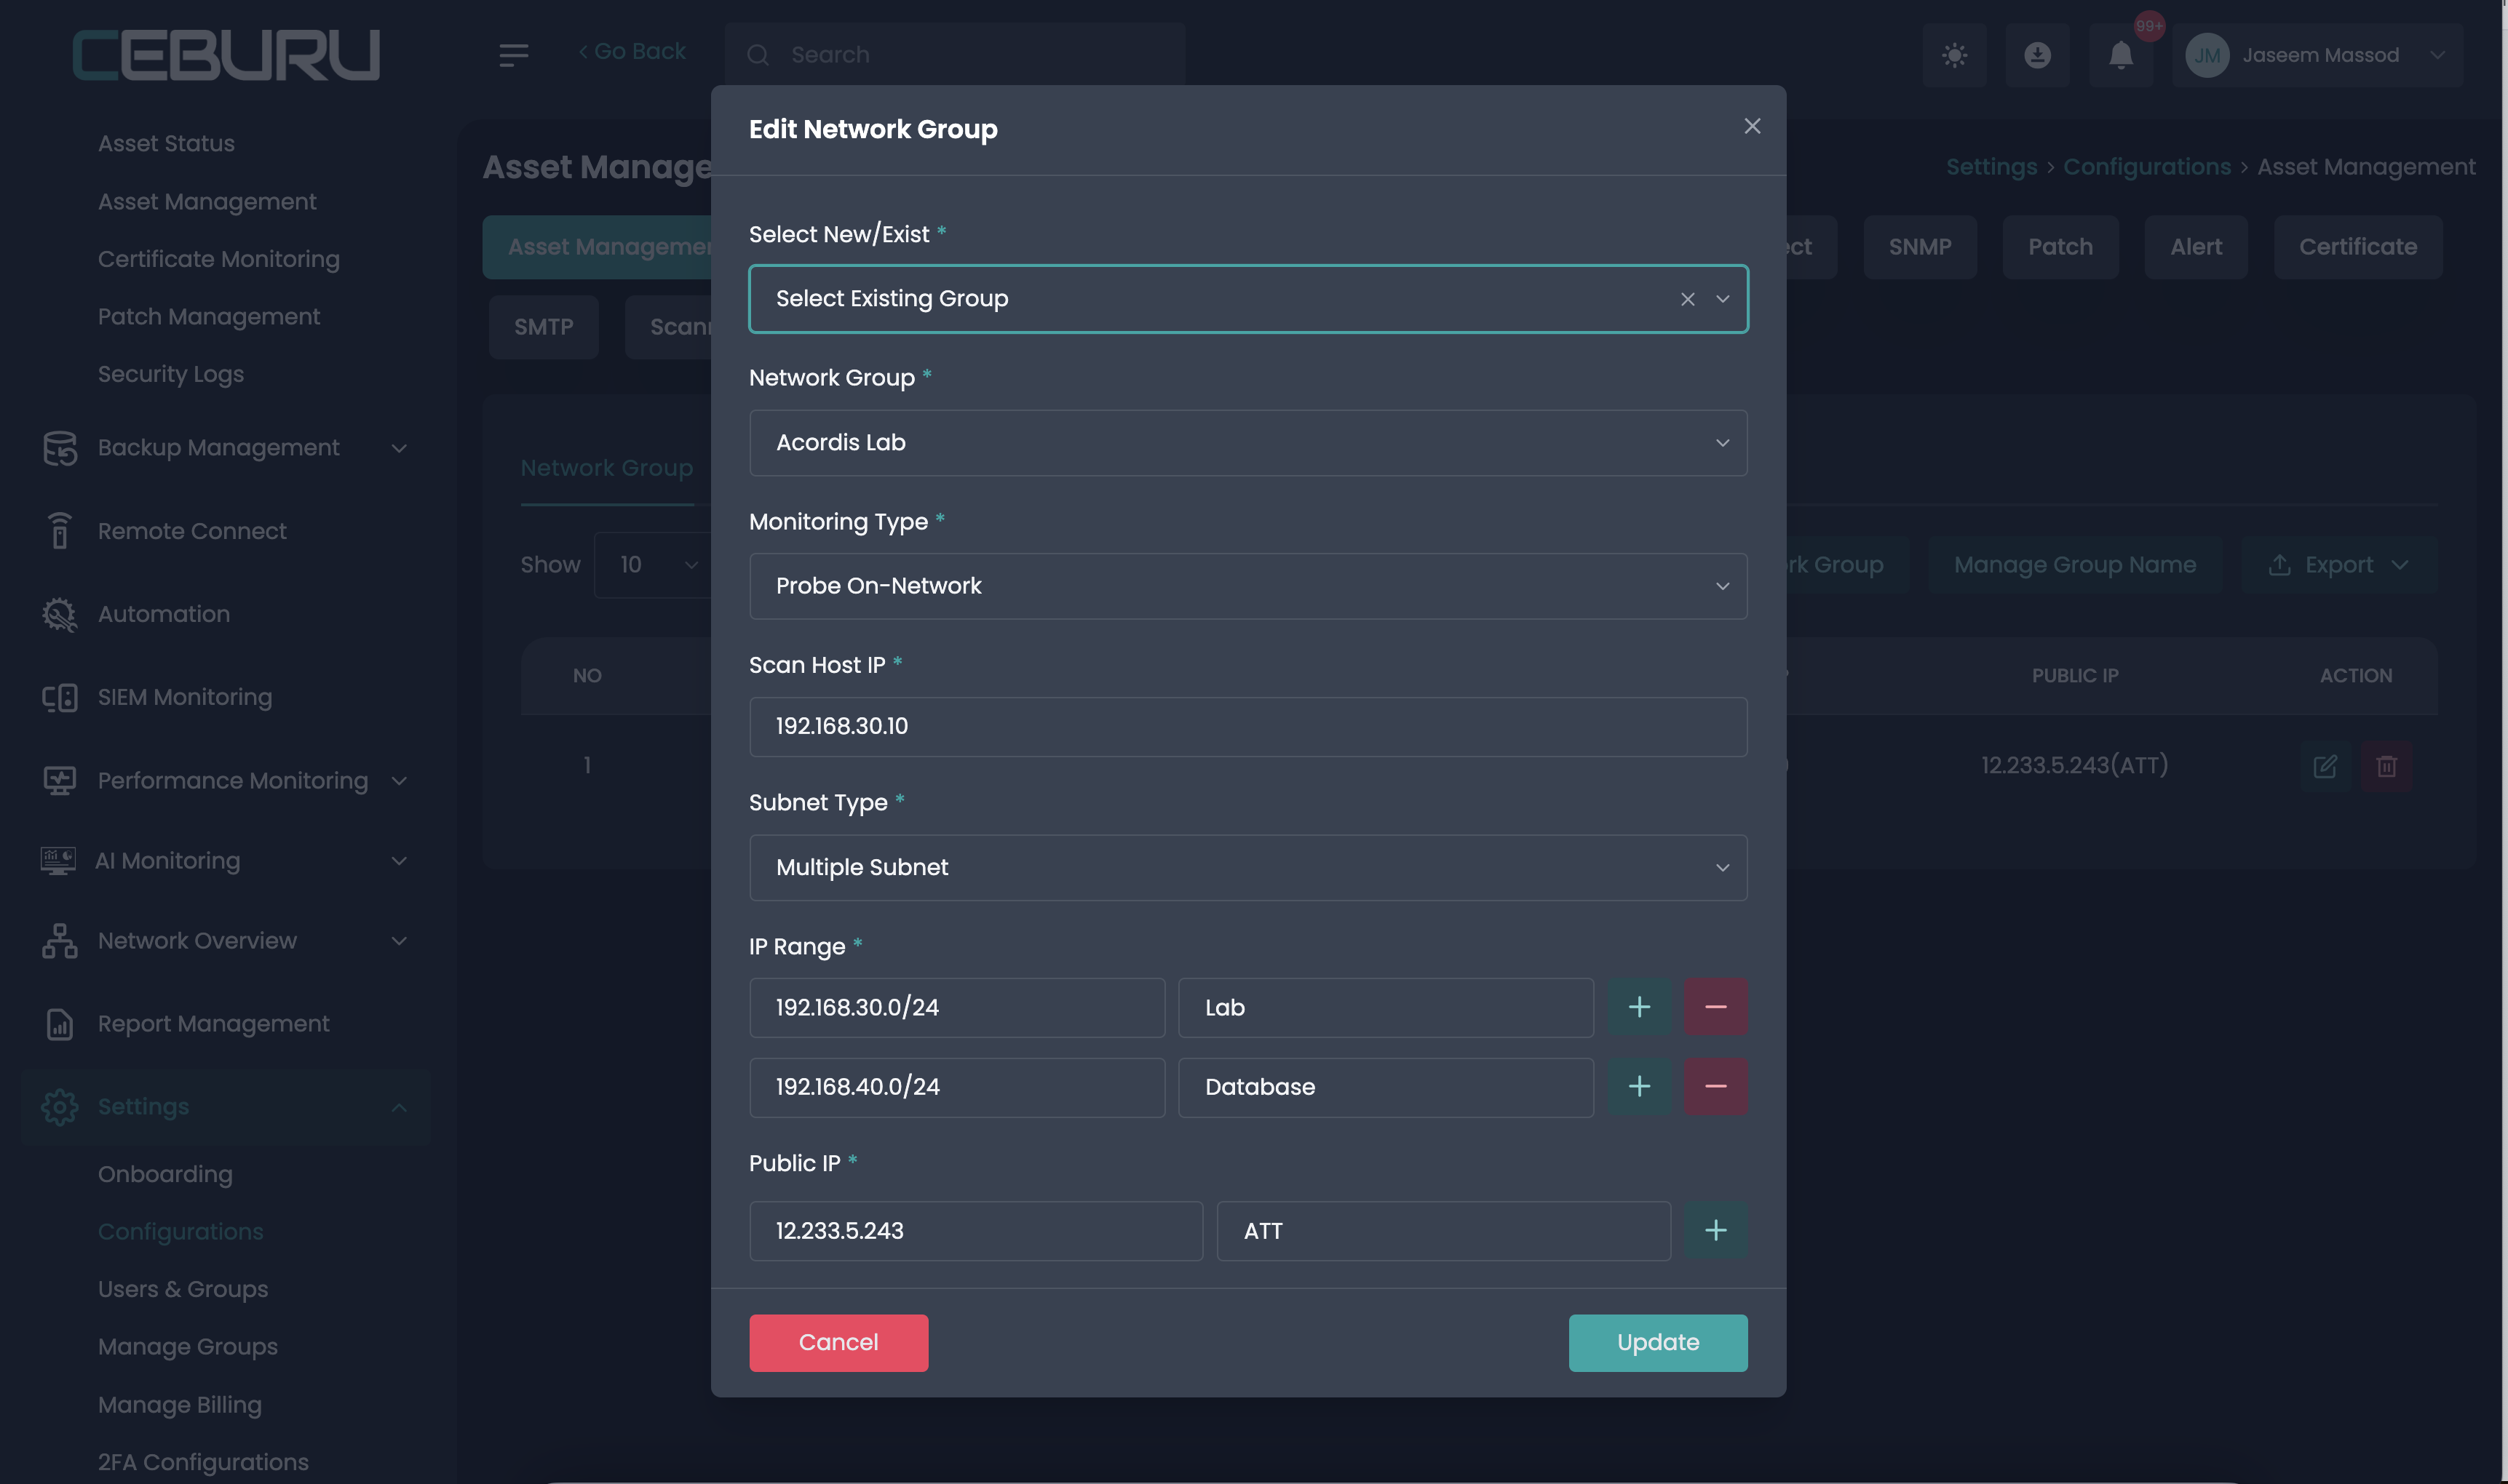Add another row after Lab IP range
This screenshot has height=1484, width=2508.
1639,1007
